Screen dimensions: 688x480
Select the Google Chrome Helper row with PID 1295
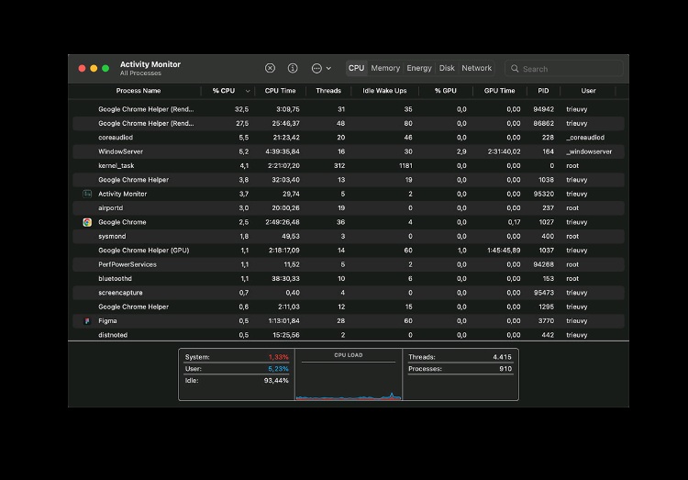349,307
